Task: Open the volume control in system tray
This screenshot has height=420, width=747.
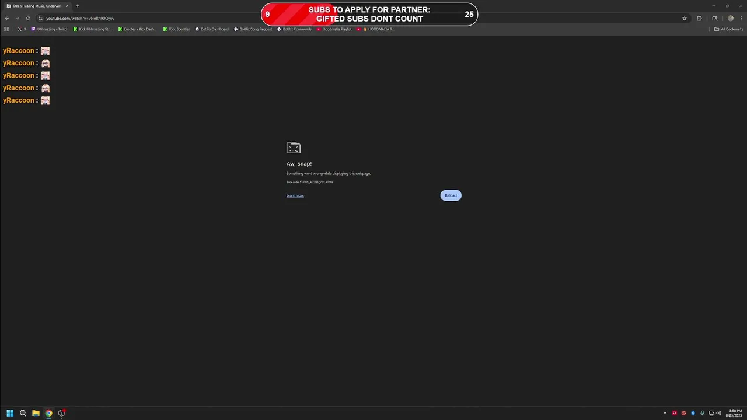Action: 718,413
